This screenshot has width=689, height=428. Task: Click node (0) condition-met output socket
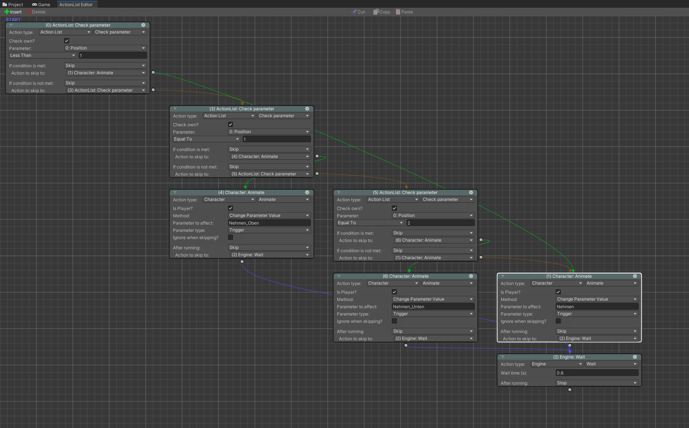click(153, 72)
